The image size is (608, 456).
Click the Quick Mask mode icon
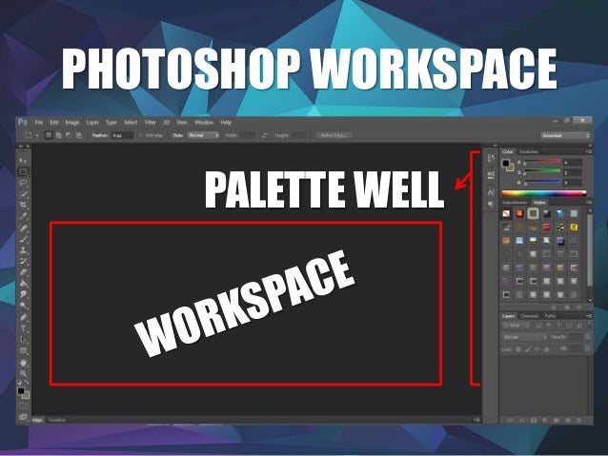click(x=23, y=406)
